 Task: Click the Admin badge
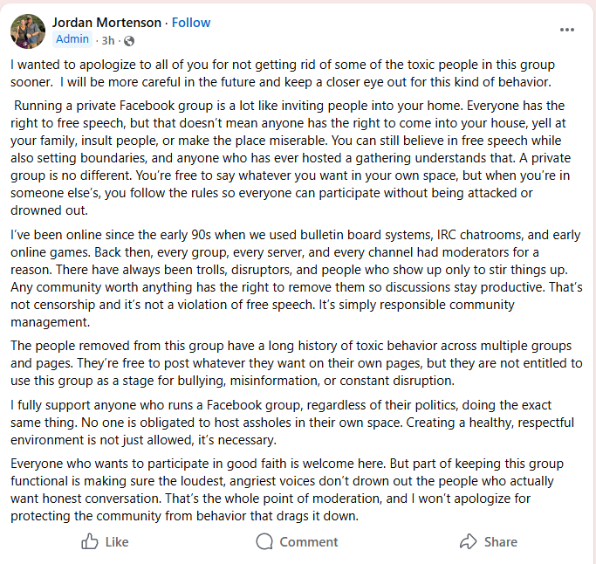pyautogui.click(x=72, y=39)
